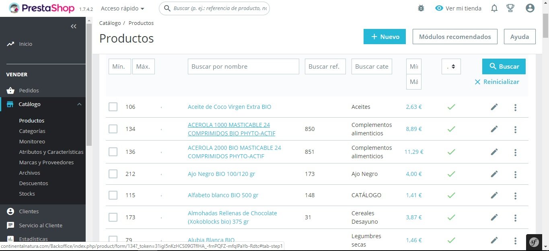The image size is (549, 251).
Task: Click the Buscar filter button
Action: click(x=504, y=66)
